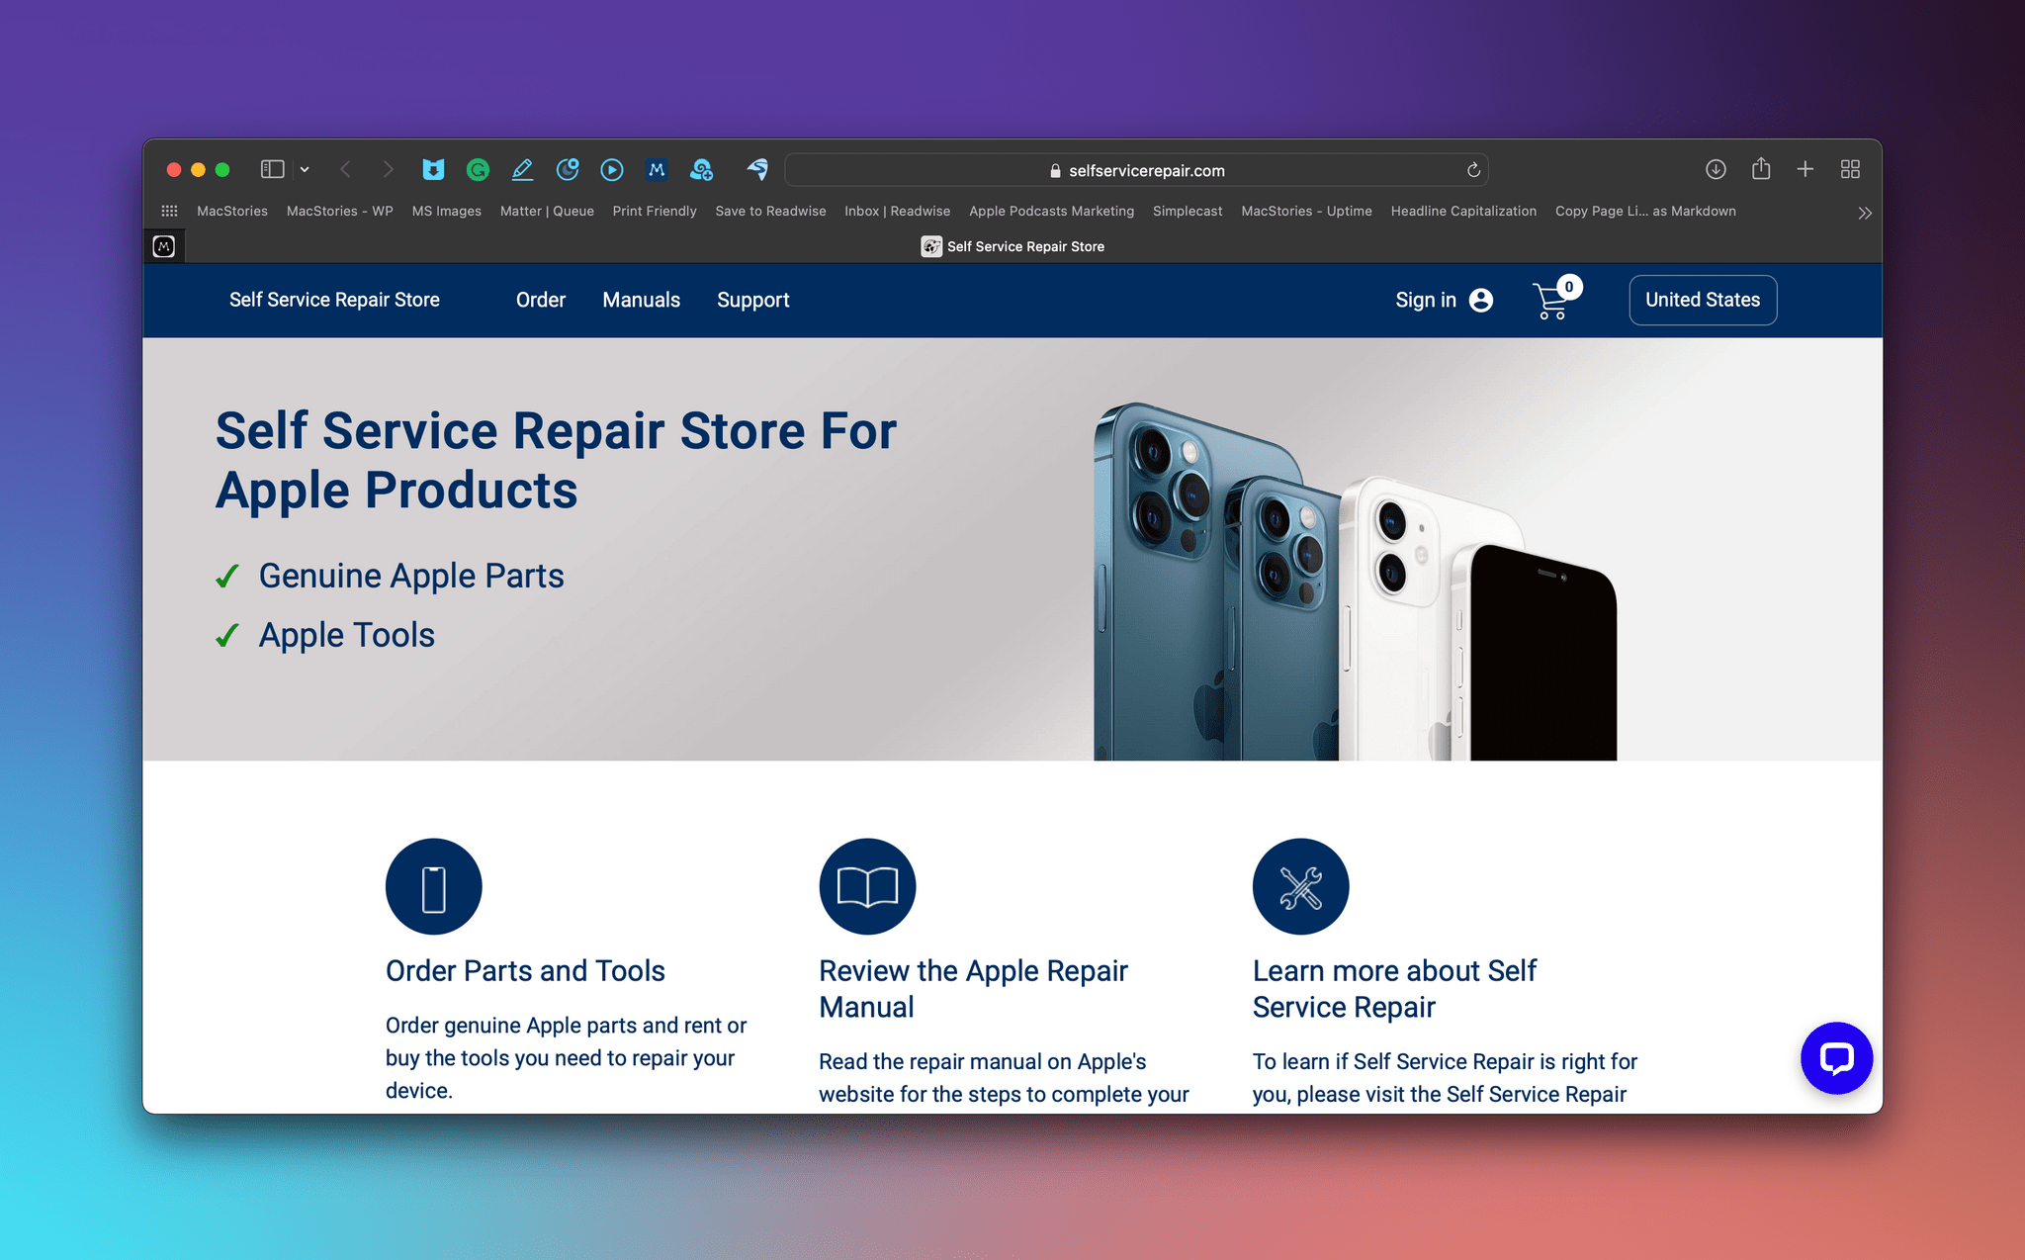Go forward with the forward arrow

pos(388,170)
